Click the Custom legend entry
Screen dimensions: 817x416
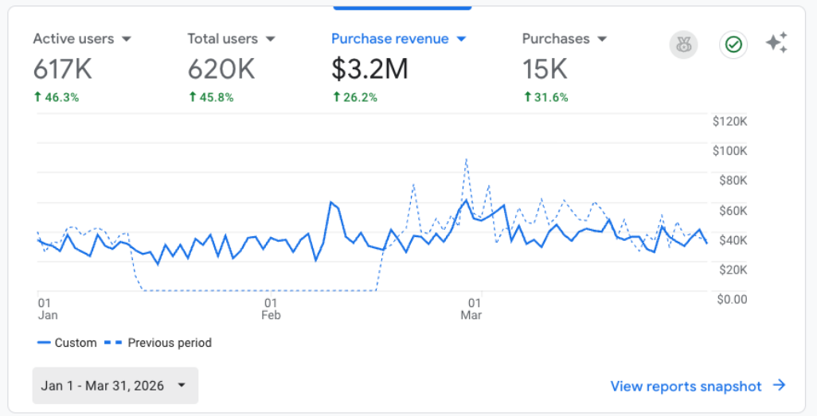point(67,343)
